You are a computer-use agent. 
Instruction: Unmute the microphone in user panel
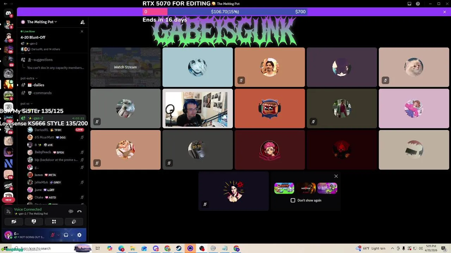point(53,235)
